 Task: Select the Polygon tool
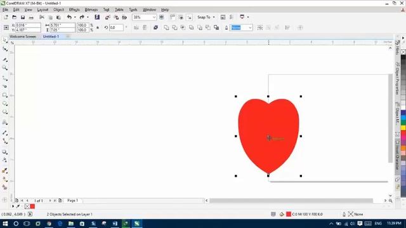click(5, 111)
